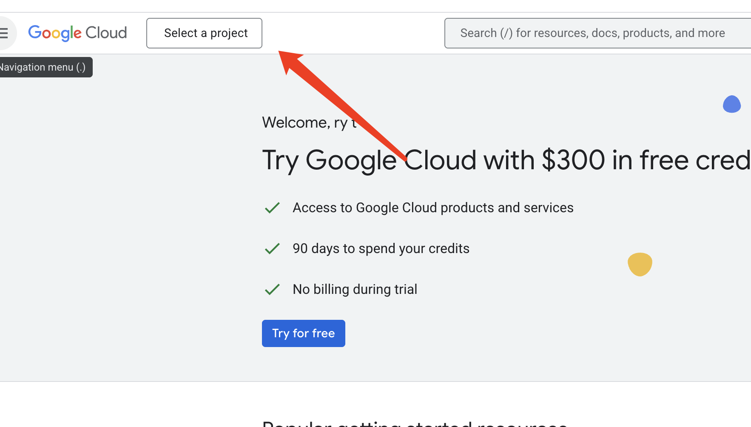Click the Google Cloud logo
This screenshot has height=427, width=751.
pos(77,33)
